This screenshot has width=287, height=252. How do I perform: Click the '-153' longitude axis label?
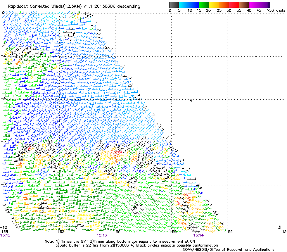228,232
